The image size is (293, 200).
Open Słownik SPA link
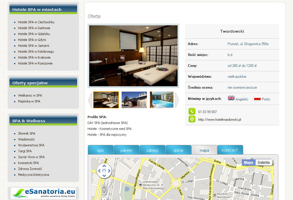pos(27,133)
